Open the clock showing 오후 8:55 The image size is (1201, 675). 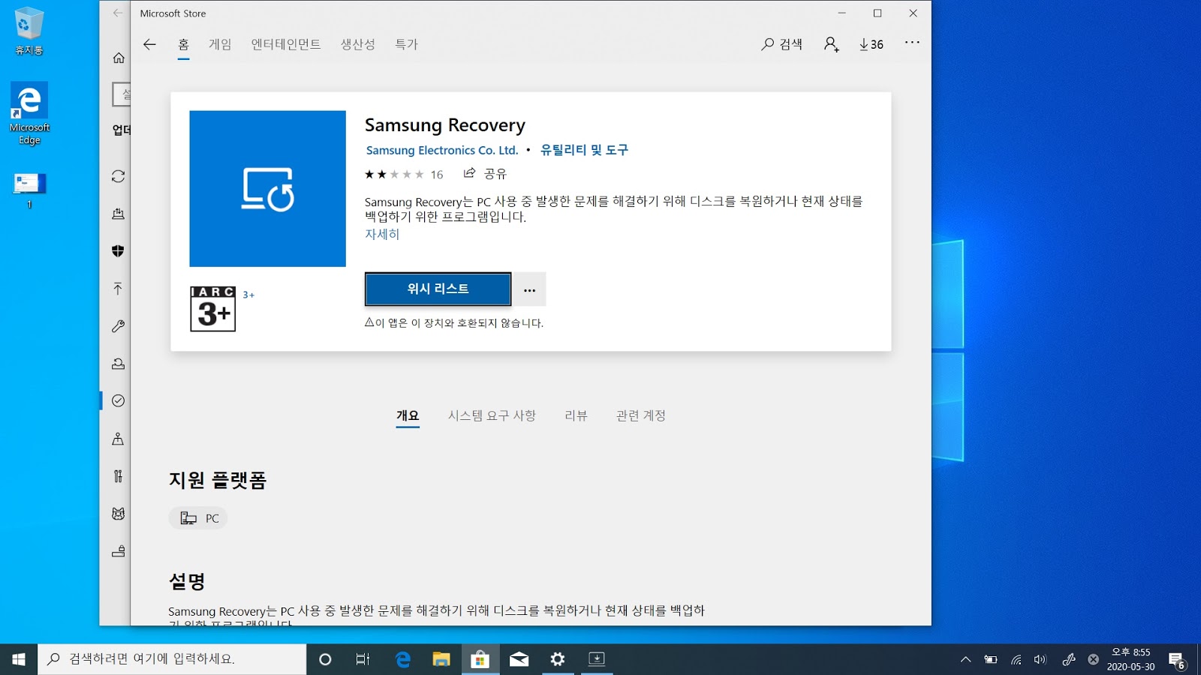(x=1130, y=659)
